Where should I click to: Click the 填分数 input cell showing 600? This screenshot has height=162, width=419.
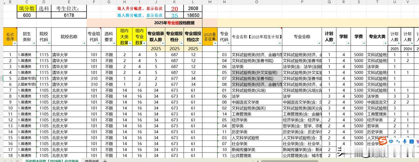pos(27,15)
